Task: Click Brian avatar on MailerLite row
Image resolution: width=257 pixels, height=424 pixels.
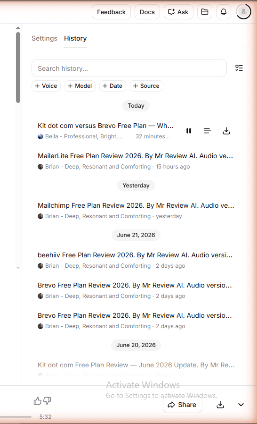Action: pyautogui.click(x=40, y=167)
